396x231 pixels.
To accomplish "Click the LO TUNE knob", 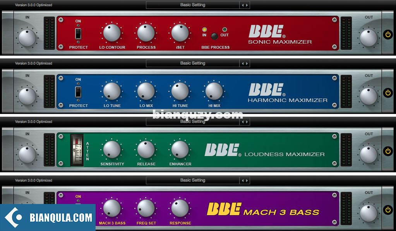I will tap(112, 91).
